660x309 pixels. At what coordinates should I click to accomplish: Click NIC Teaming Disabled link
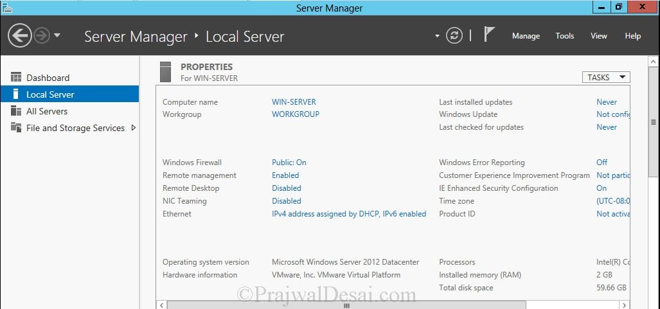pos(286,201)
